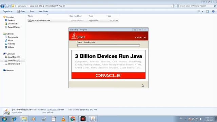Click the Java Setup progress bar

(x=108, y=45)
